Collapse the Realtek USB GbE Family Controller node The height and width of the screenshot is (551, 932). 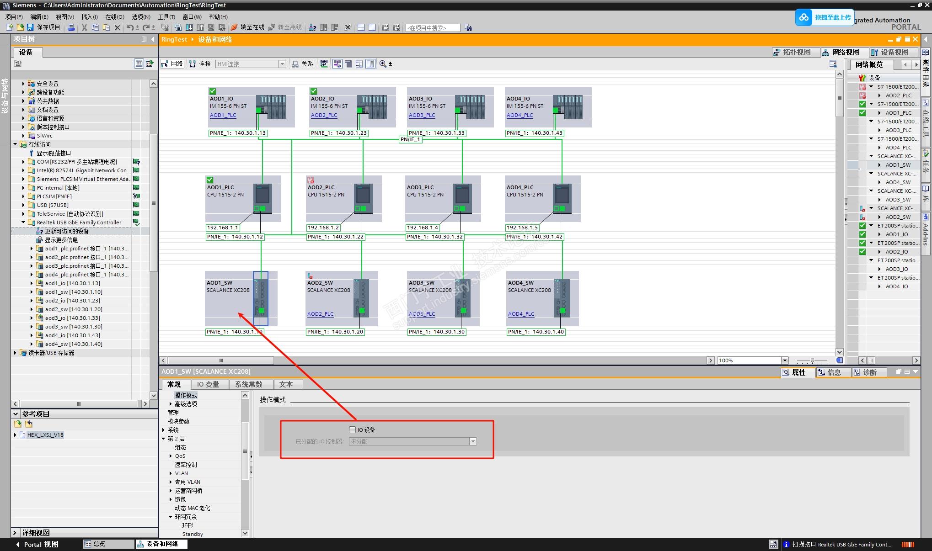click(x=23, y=223)
